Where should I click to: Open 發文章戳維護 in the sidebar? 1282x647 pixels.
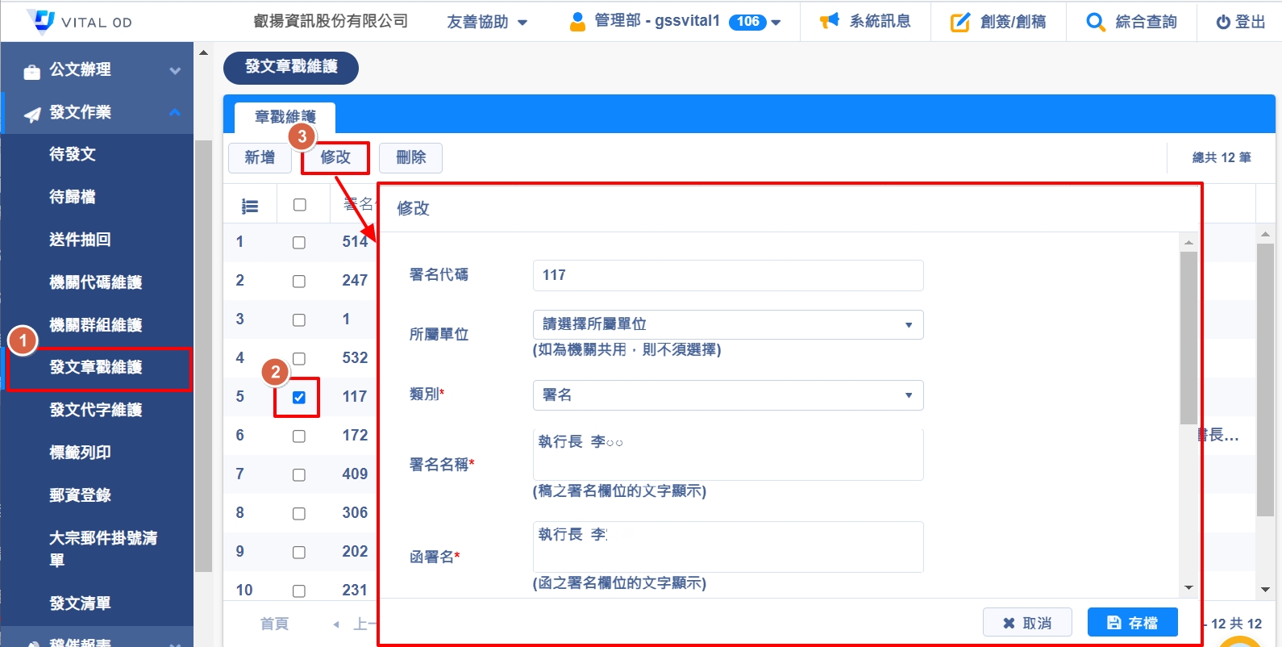coord(96,367)
